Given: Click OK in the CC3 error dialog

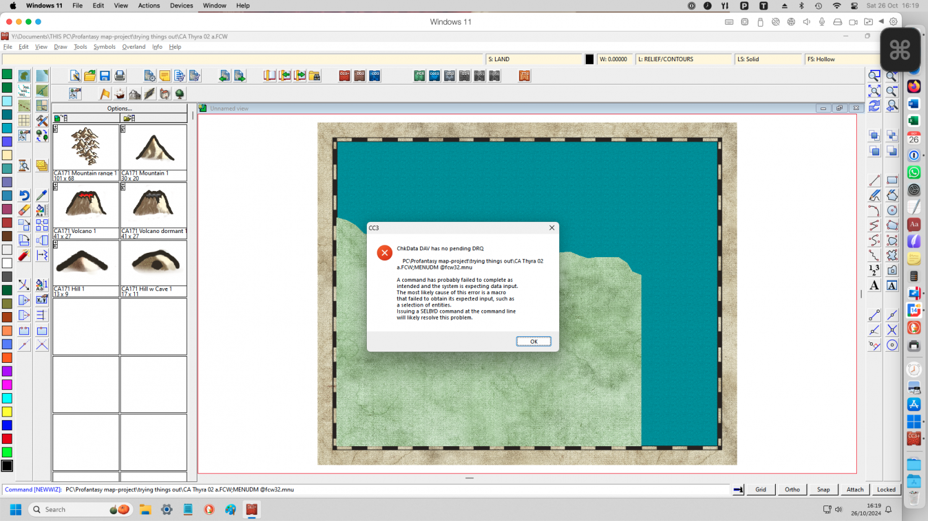Looking at the screenshot, I should [533, 341].
